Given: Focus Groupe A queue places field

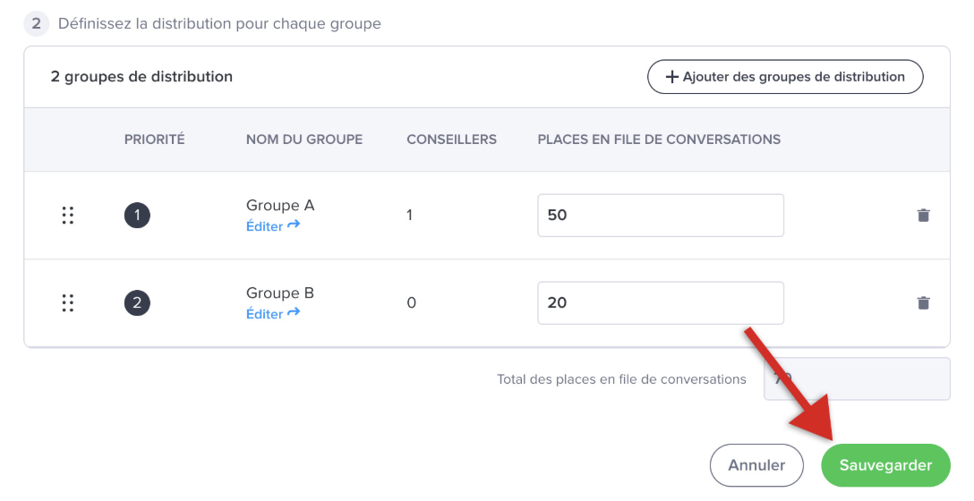Looking at the screenshot, I should [x=660, y=216].
